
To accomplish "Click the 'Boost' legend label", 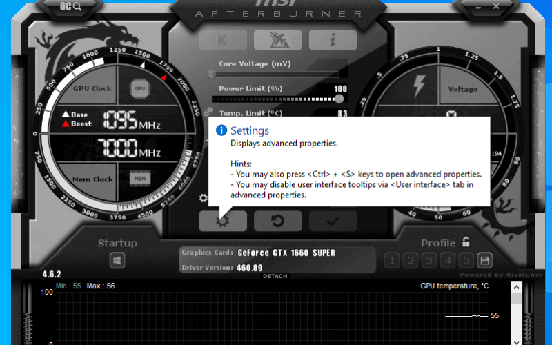I will (x=81, y=124).
